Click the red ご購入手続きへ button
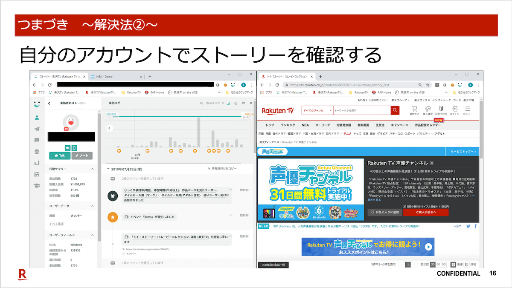The image size is (512, 288). (x=426, y=212)
